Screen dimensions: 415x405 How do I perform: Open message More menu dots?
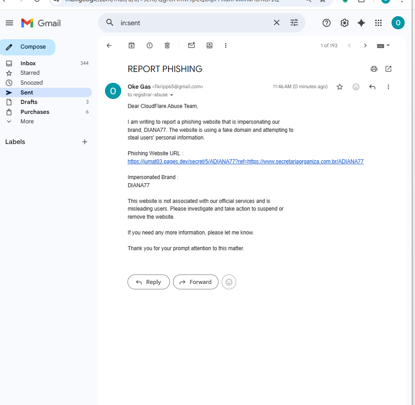click(388, 87)
